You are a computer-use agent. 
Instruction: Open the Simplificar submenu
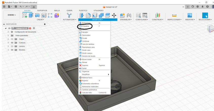[x=94, y=75]
